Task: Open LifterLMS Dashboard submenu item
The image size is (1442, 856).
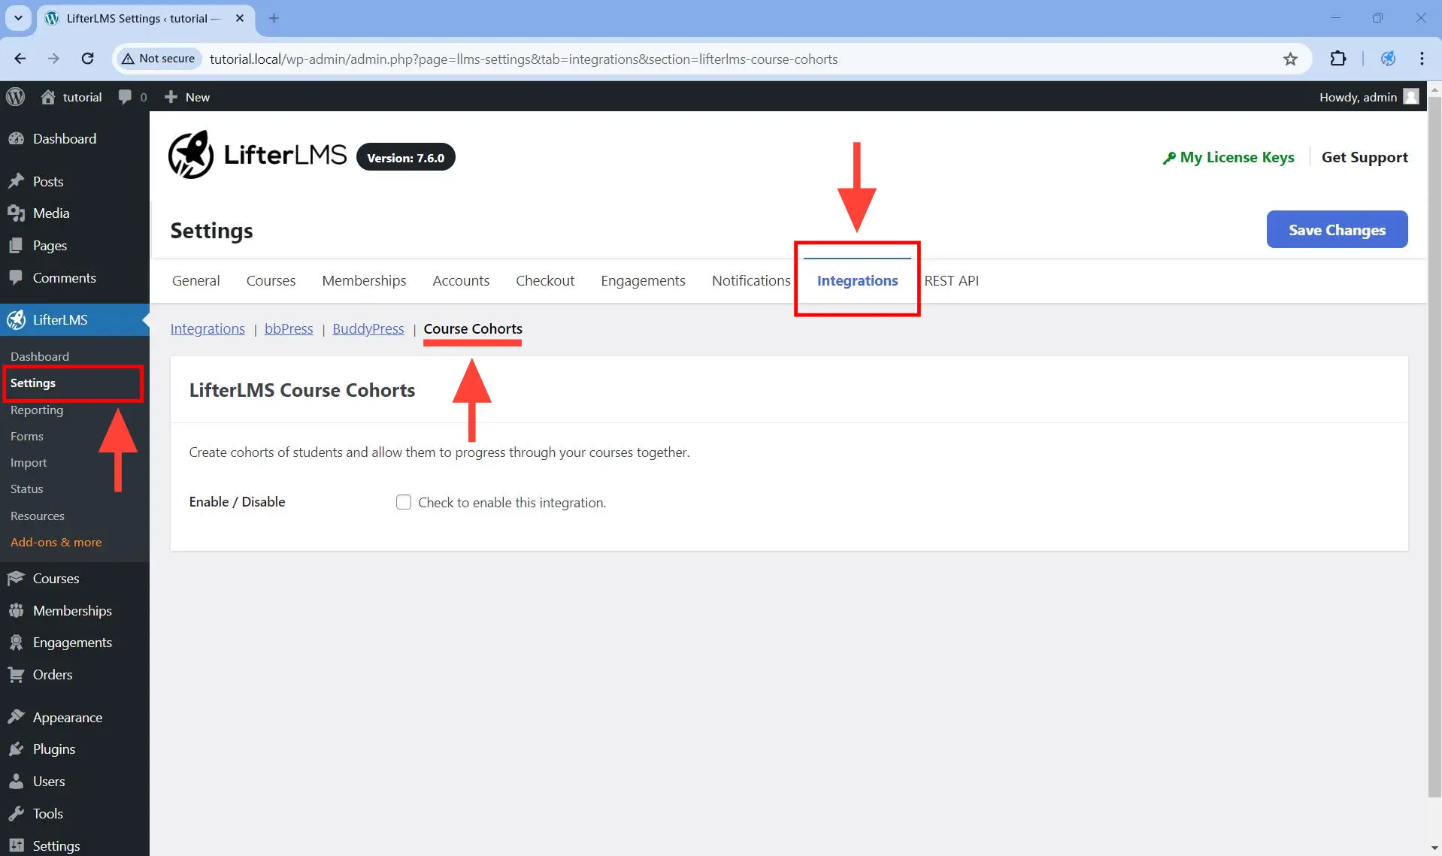Action: coord(40,356)
